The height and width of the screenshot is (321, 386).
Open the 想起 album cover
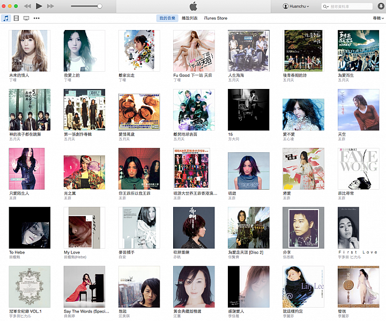pos(139,287)
